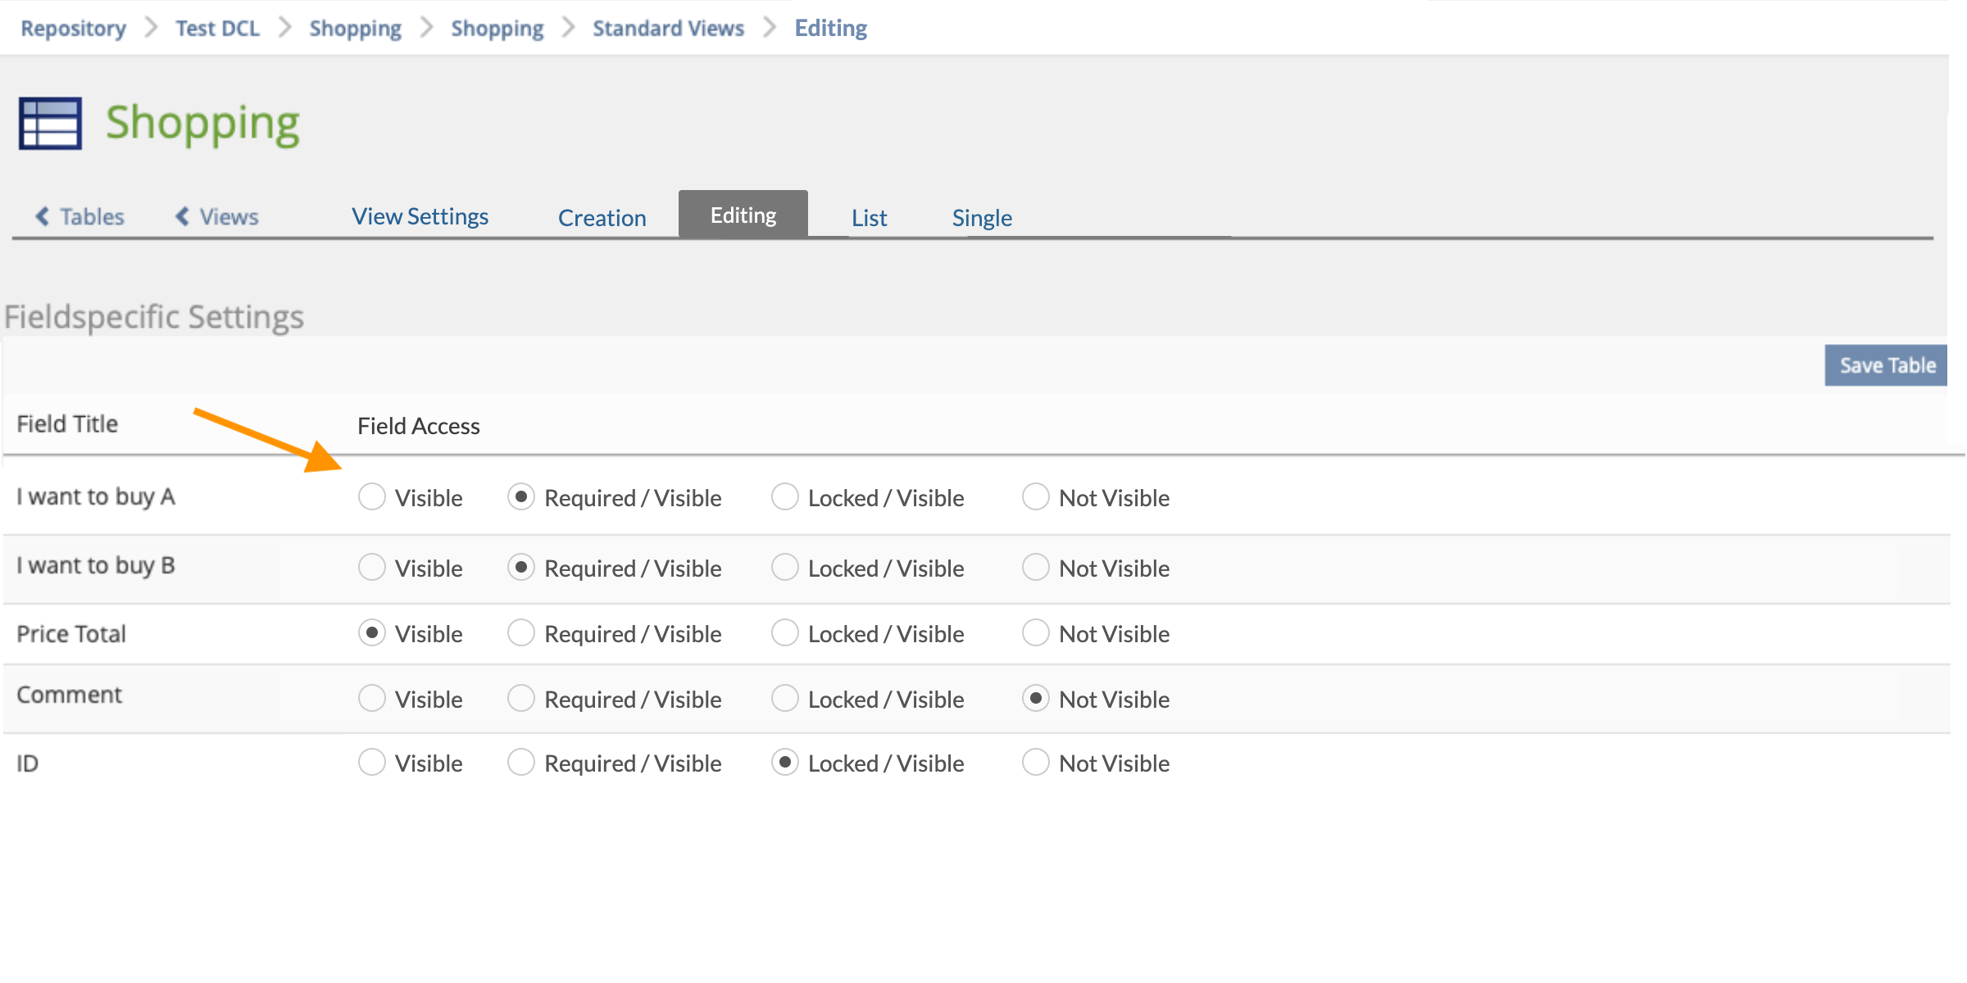Click the Save Table button
1967x983 pixels.
(1887, 365)
